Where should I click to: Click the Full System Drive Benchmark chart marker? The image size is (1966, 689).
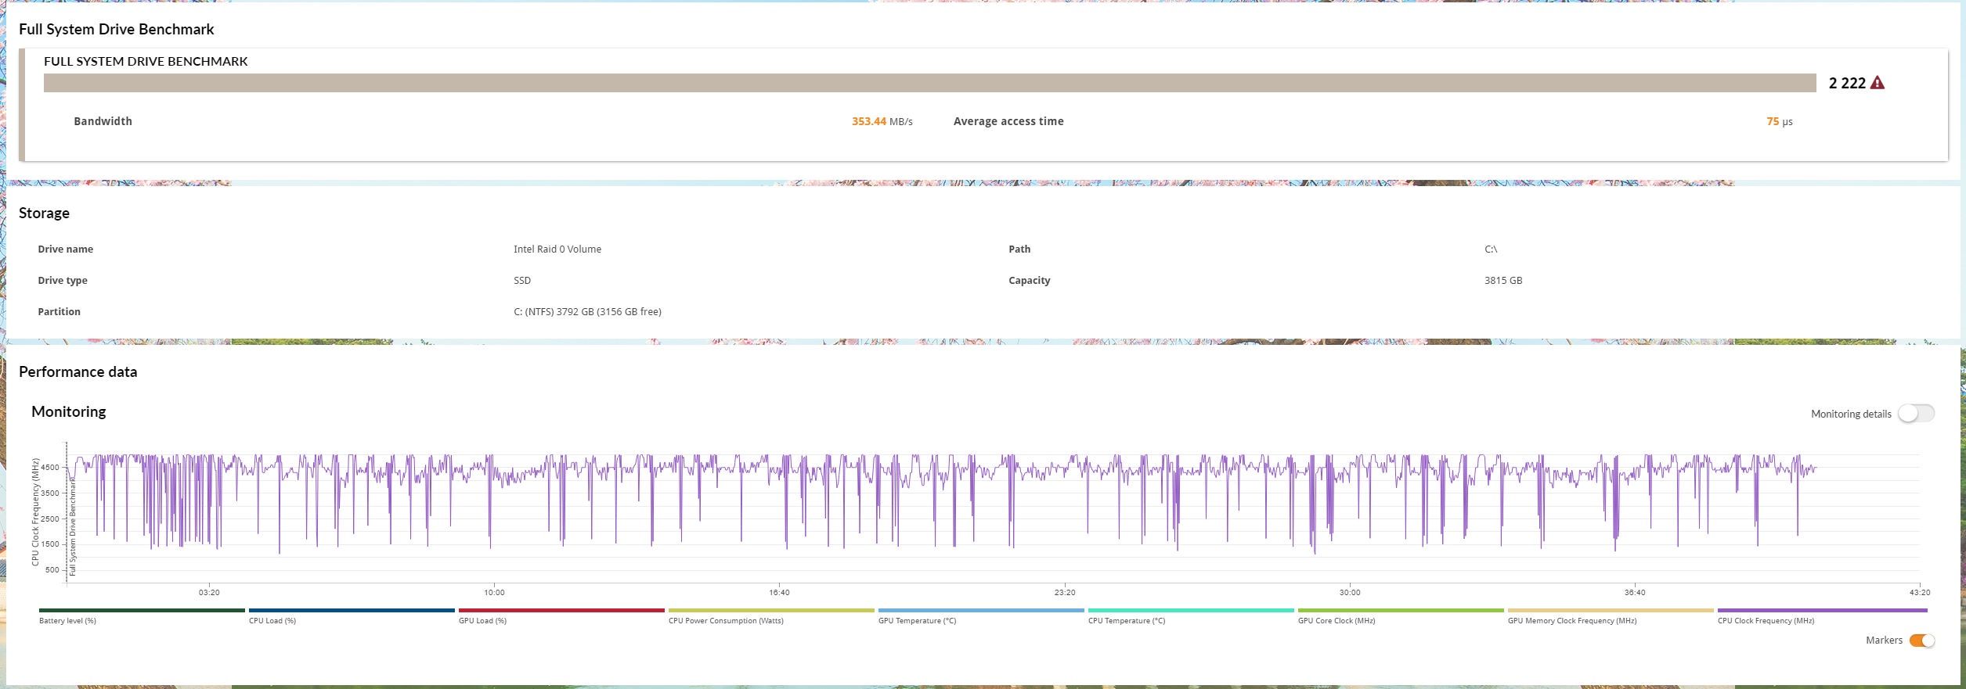coord(73,527)
